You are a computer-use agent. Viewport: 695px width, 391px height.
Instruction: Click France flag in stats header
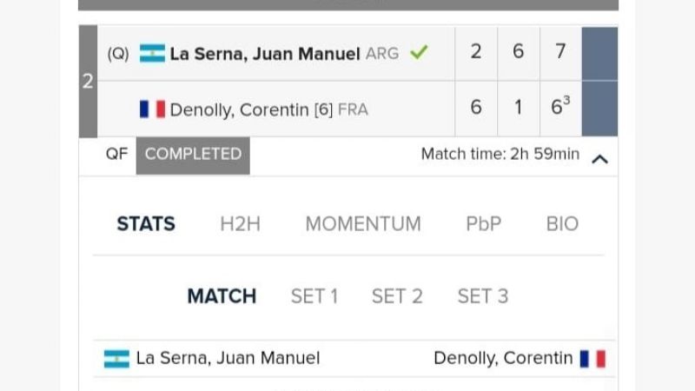point(592,358)
